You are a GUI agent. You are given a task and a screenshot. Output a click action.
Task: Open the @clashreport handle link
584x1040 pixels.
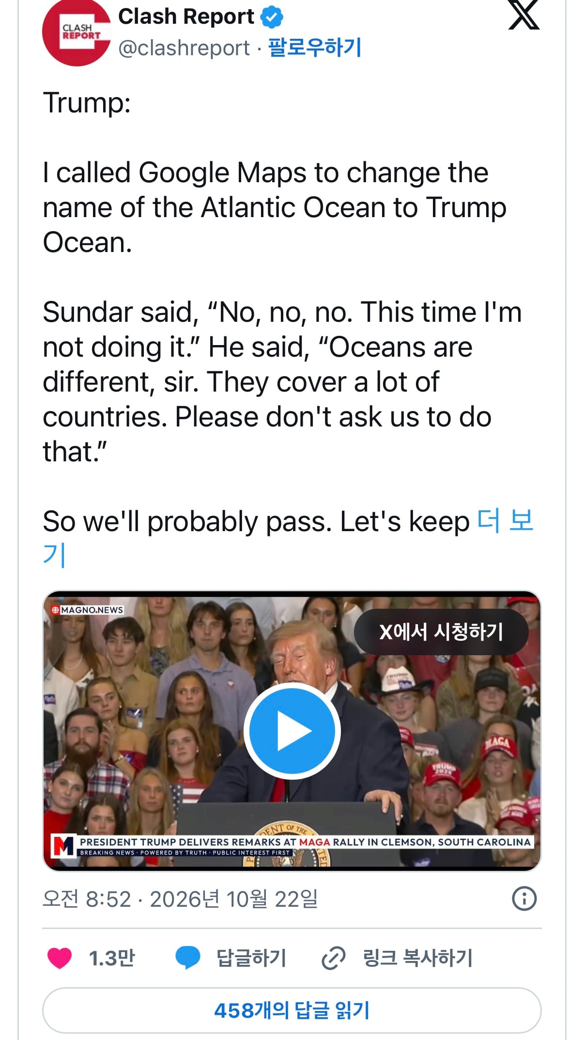pyautogui.click(x=184, y=47)
